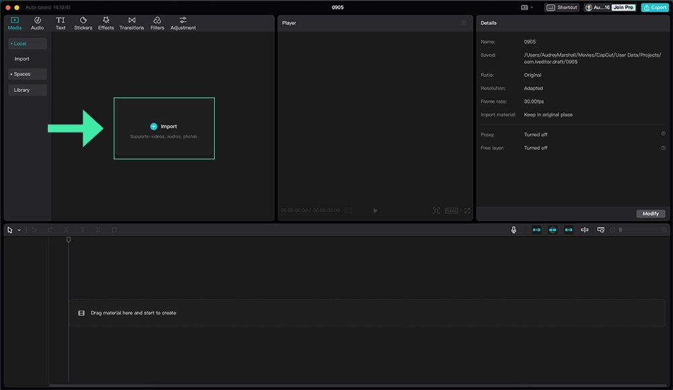This screenshot has width=673, height=390.
Task: Click the record voiceover microphone icon
Action: [x=513, y=229]
